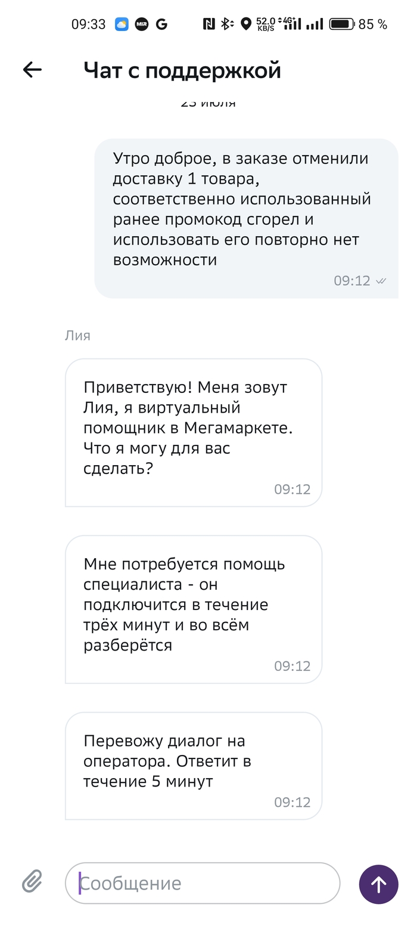Screen dimensions: 417x932
Task: Tap the Лия sender name label
Action: [77, 336]
